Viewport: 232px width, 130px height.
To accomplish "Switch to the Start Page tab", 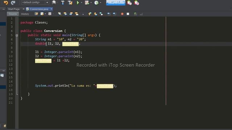I will point(14,9).
